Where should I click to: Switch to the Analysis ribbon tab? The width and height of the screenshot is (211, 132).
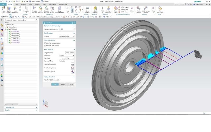point(24,4)
